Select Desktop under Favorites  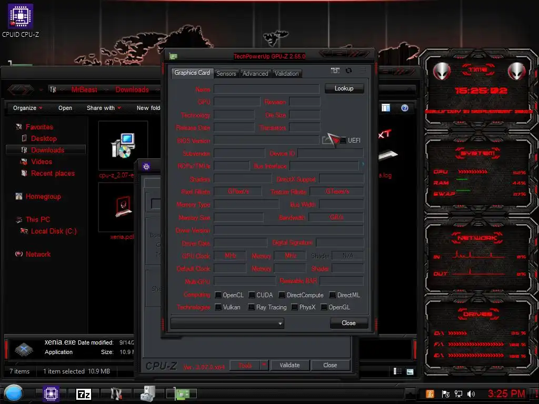coord(44,138)
